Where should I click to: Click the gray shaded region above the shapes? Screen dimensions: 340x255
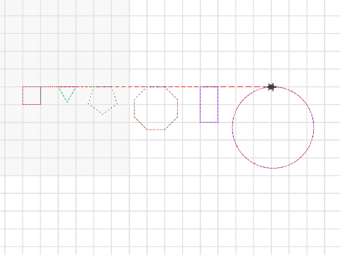pyautogui.click(x=64, y=42)
